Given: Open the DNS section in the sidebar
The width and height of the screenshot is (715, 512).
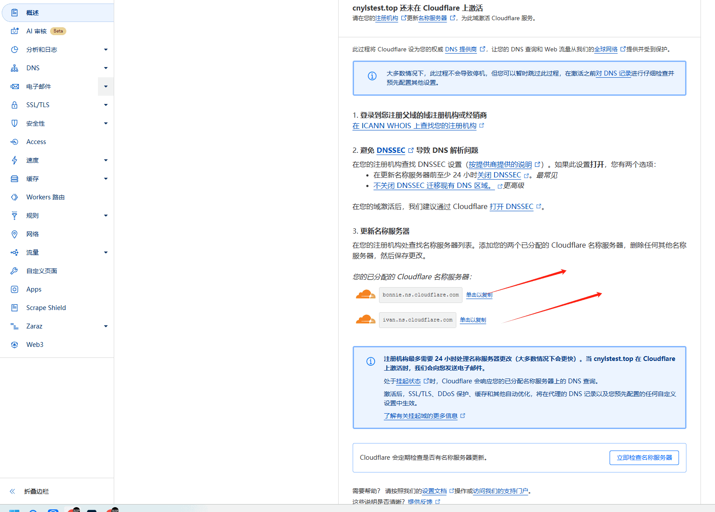Looking at the screenshot, I should click(32, 68).
